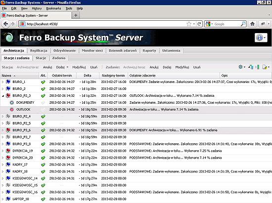The width and height of the screenshot is (272, 203).
Task: Toggle active state of OUTLOOK task
Action: tap(43, 110)
